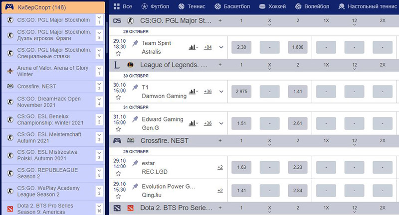
Task: Open the KiberSport (146) category header
Action: (53, 7)
